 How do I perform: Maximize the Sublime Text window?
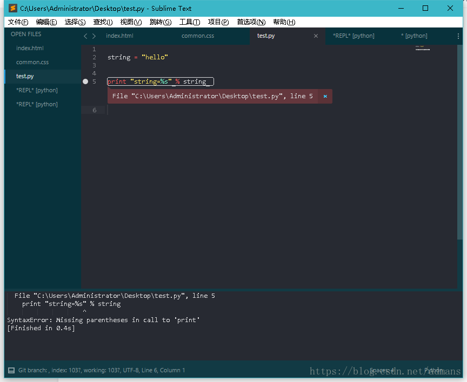(x=425, y=8)
